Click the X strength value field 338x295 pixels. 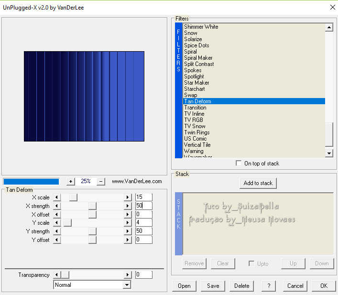(x=144, y=206)
